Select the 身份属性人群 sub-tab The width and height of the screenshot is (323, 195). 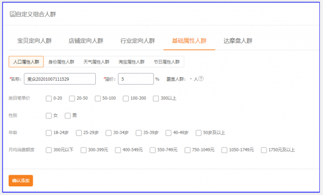point(61,62)
